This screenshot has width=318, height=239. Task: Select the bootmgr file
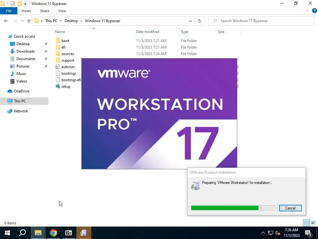pyautogui.click(x=69, y=73)
